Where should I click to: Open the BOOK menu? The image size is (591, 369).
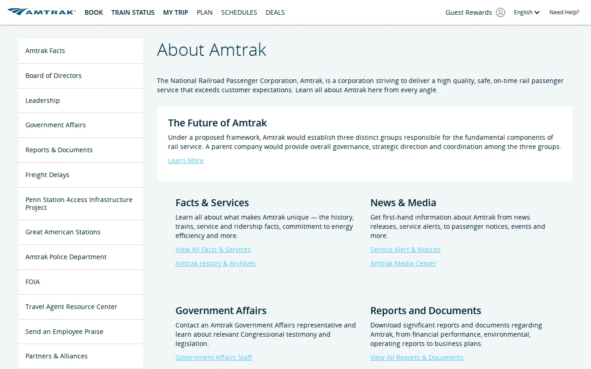[x=94, y=12]
